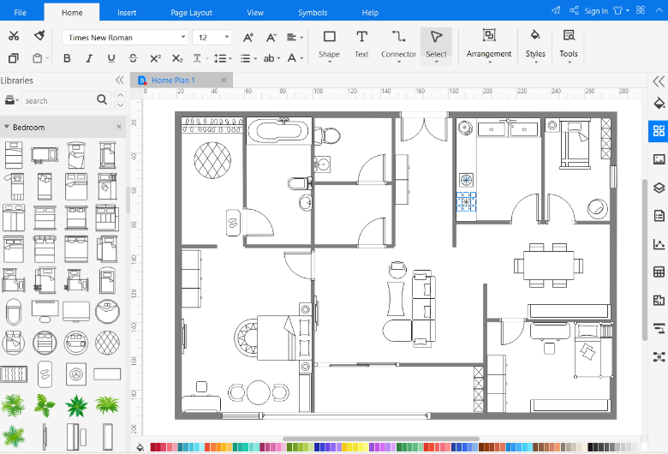Open the Arrangement options
This screenshot has width=668, height=454.
click(x=489, y=45)
